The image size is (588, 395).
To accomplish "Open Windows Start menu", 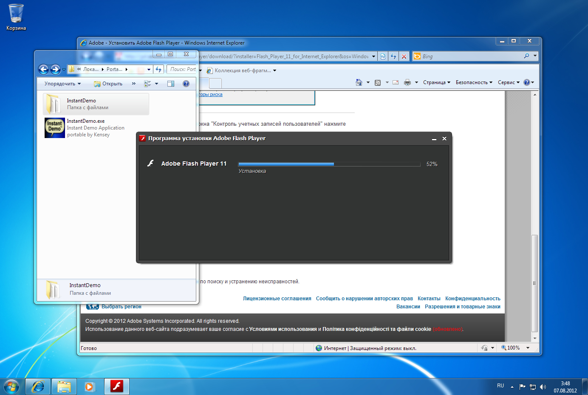I will (x=11, y=387).
